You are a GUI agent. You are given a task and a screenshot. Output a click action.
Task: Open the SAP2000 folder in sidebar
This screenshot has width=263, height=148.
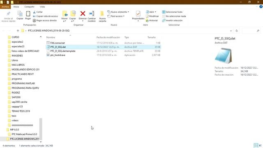tap(16, 97)
